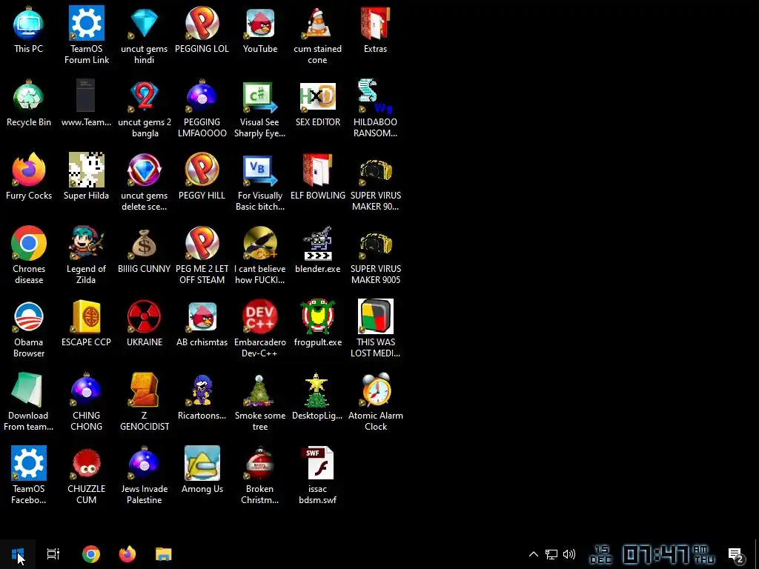
Task: Open the This PC desktop icon
Action: (x=29, y=29)
